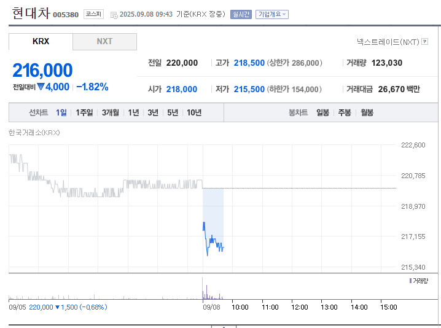Click the stock code 005380
This screenshot has height=328, width=441.
(x=66, y=15)
